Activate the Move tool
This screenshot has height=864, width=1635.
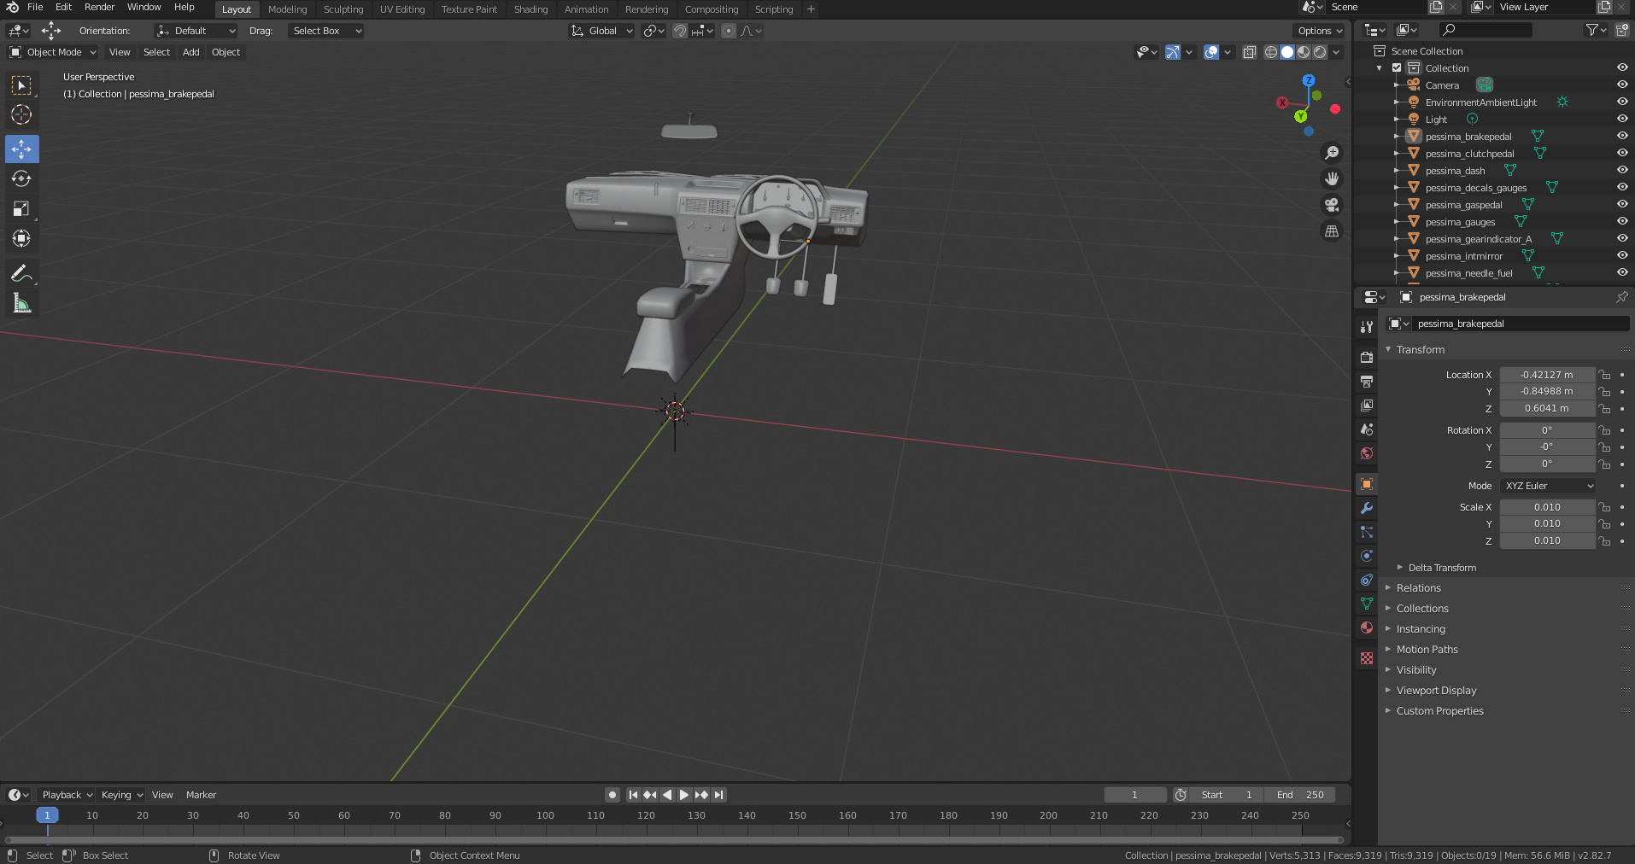pyautogui.click(x=21, y=149)
